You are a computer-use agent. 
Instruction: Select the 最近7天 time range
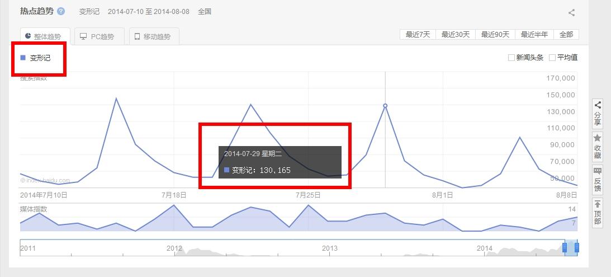click(x=418, y=35)
